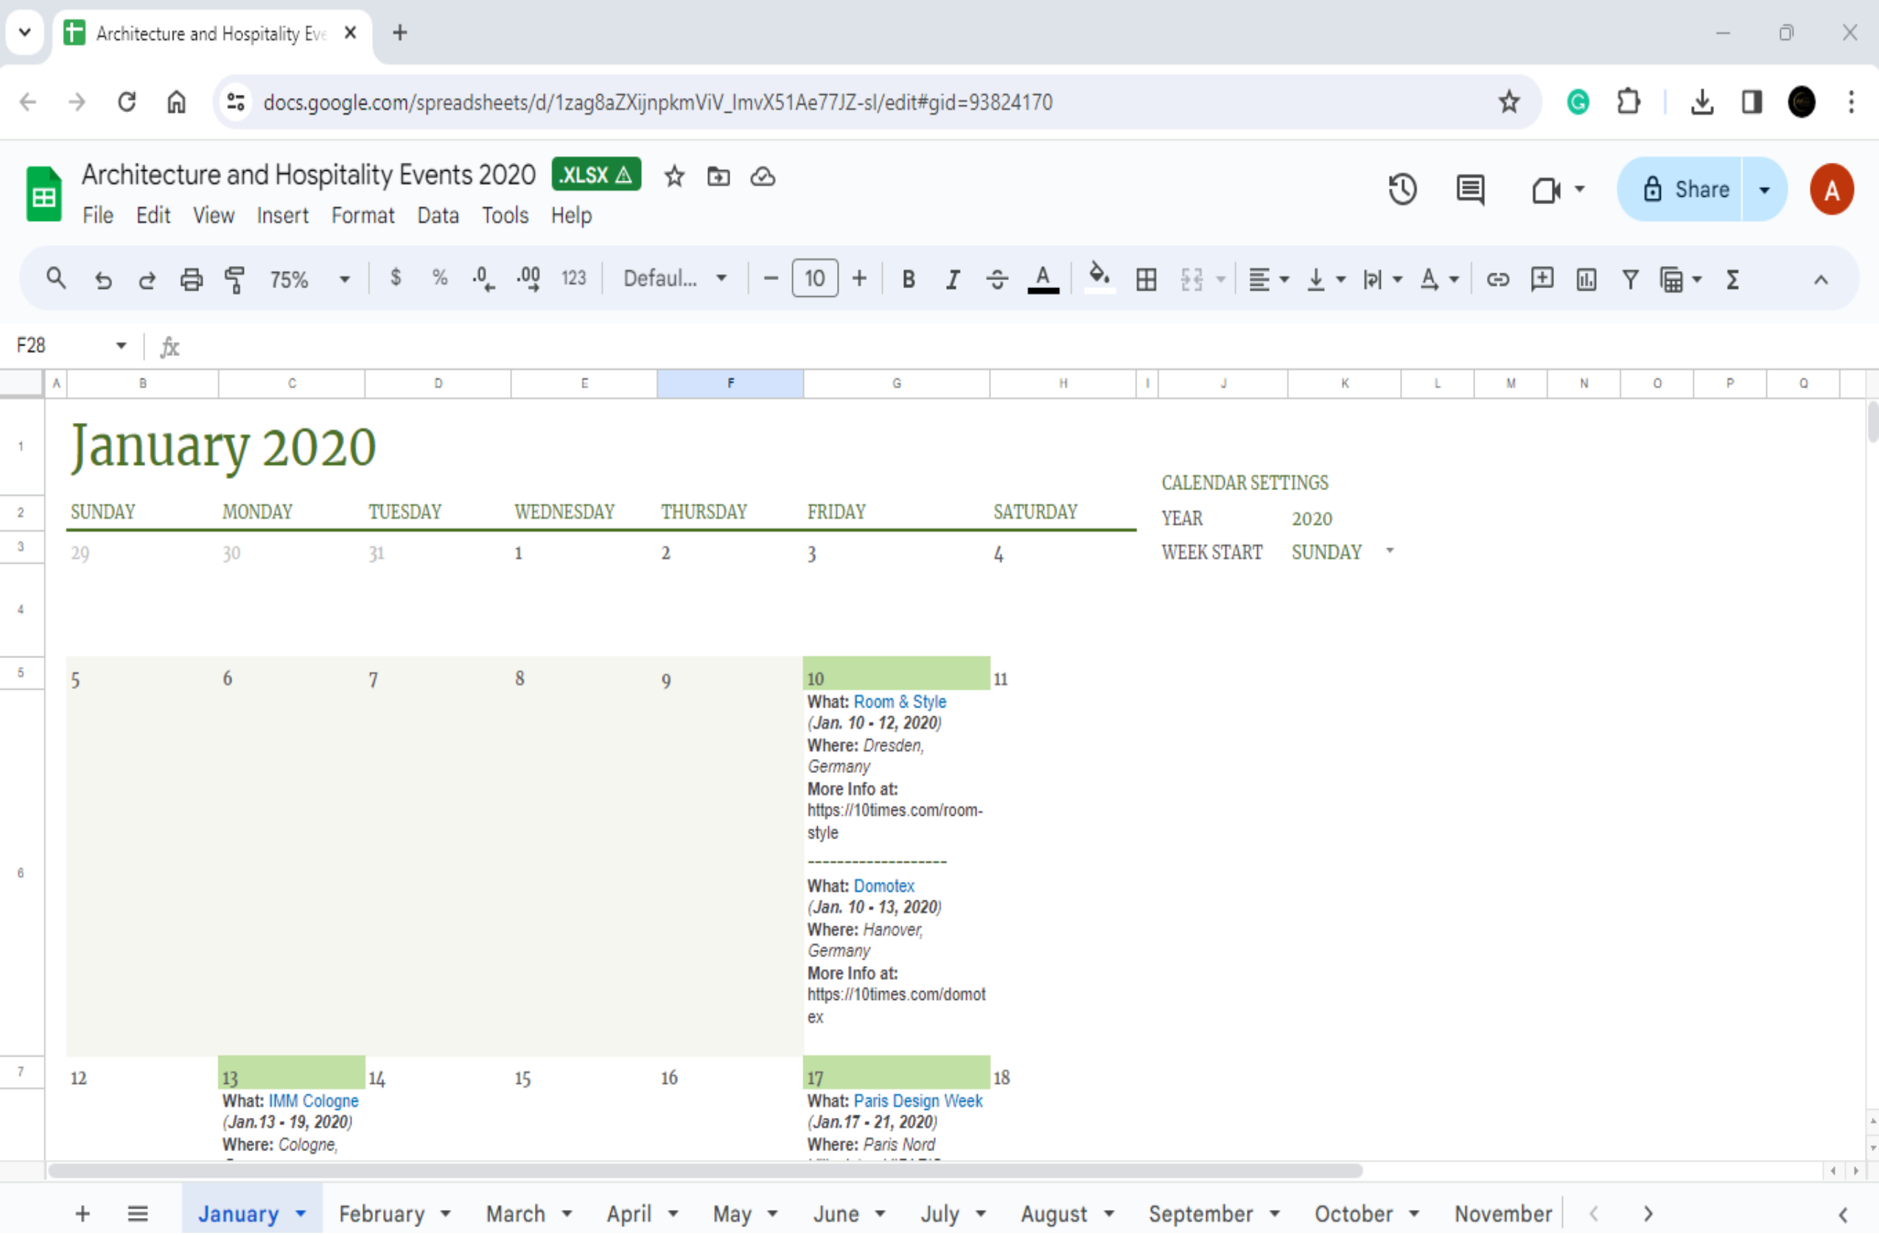Toggle strikethrough formatting
This screenshot has height=1235, width=1879.
click(x=997, y=279)
